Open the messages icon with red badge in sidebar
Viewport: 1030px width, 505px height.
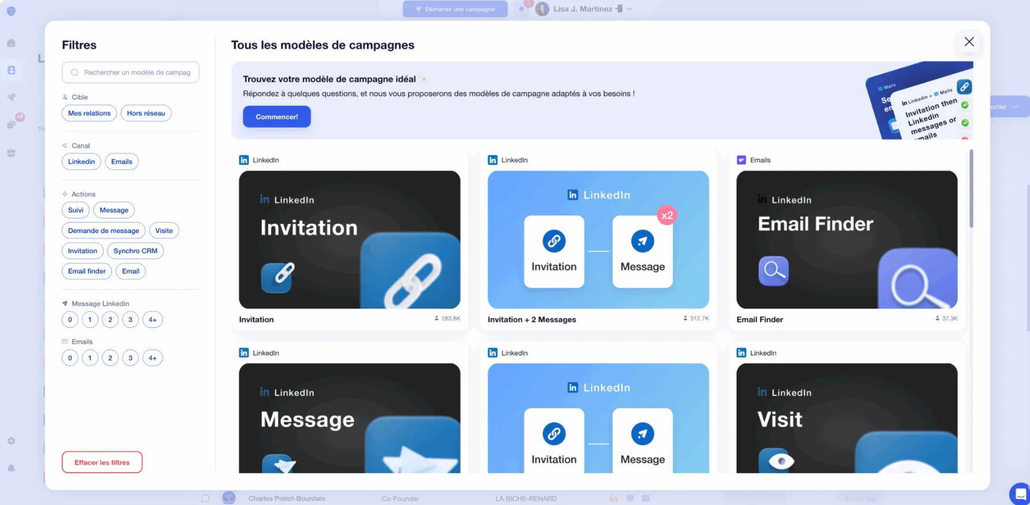pyautogui.click(x=11, y=125)
